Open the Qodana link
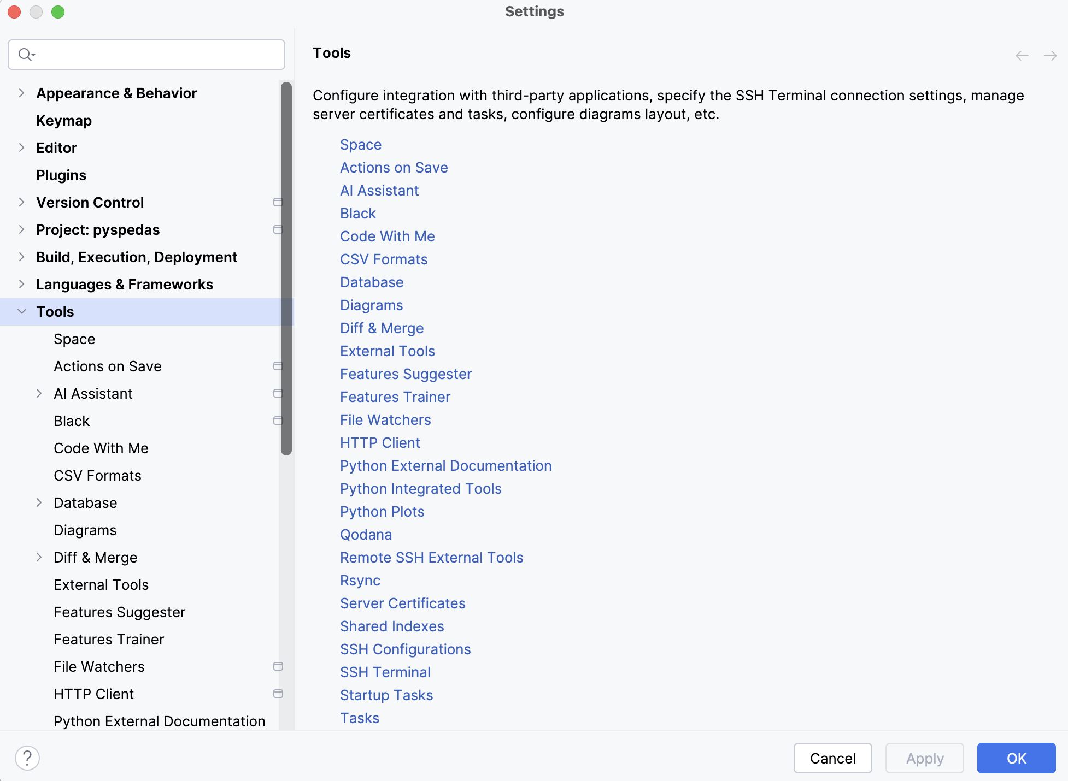Image resolution: width=1068 pixels, height=781 pixels. [366, 535]
